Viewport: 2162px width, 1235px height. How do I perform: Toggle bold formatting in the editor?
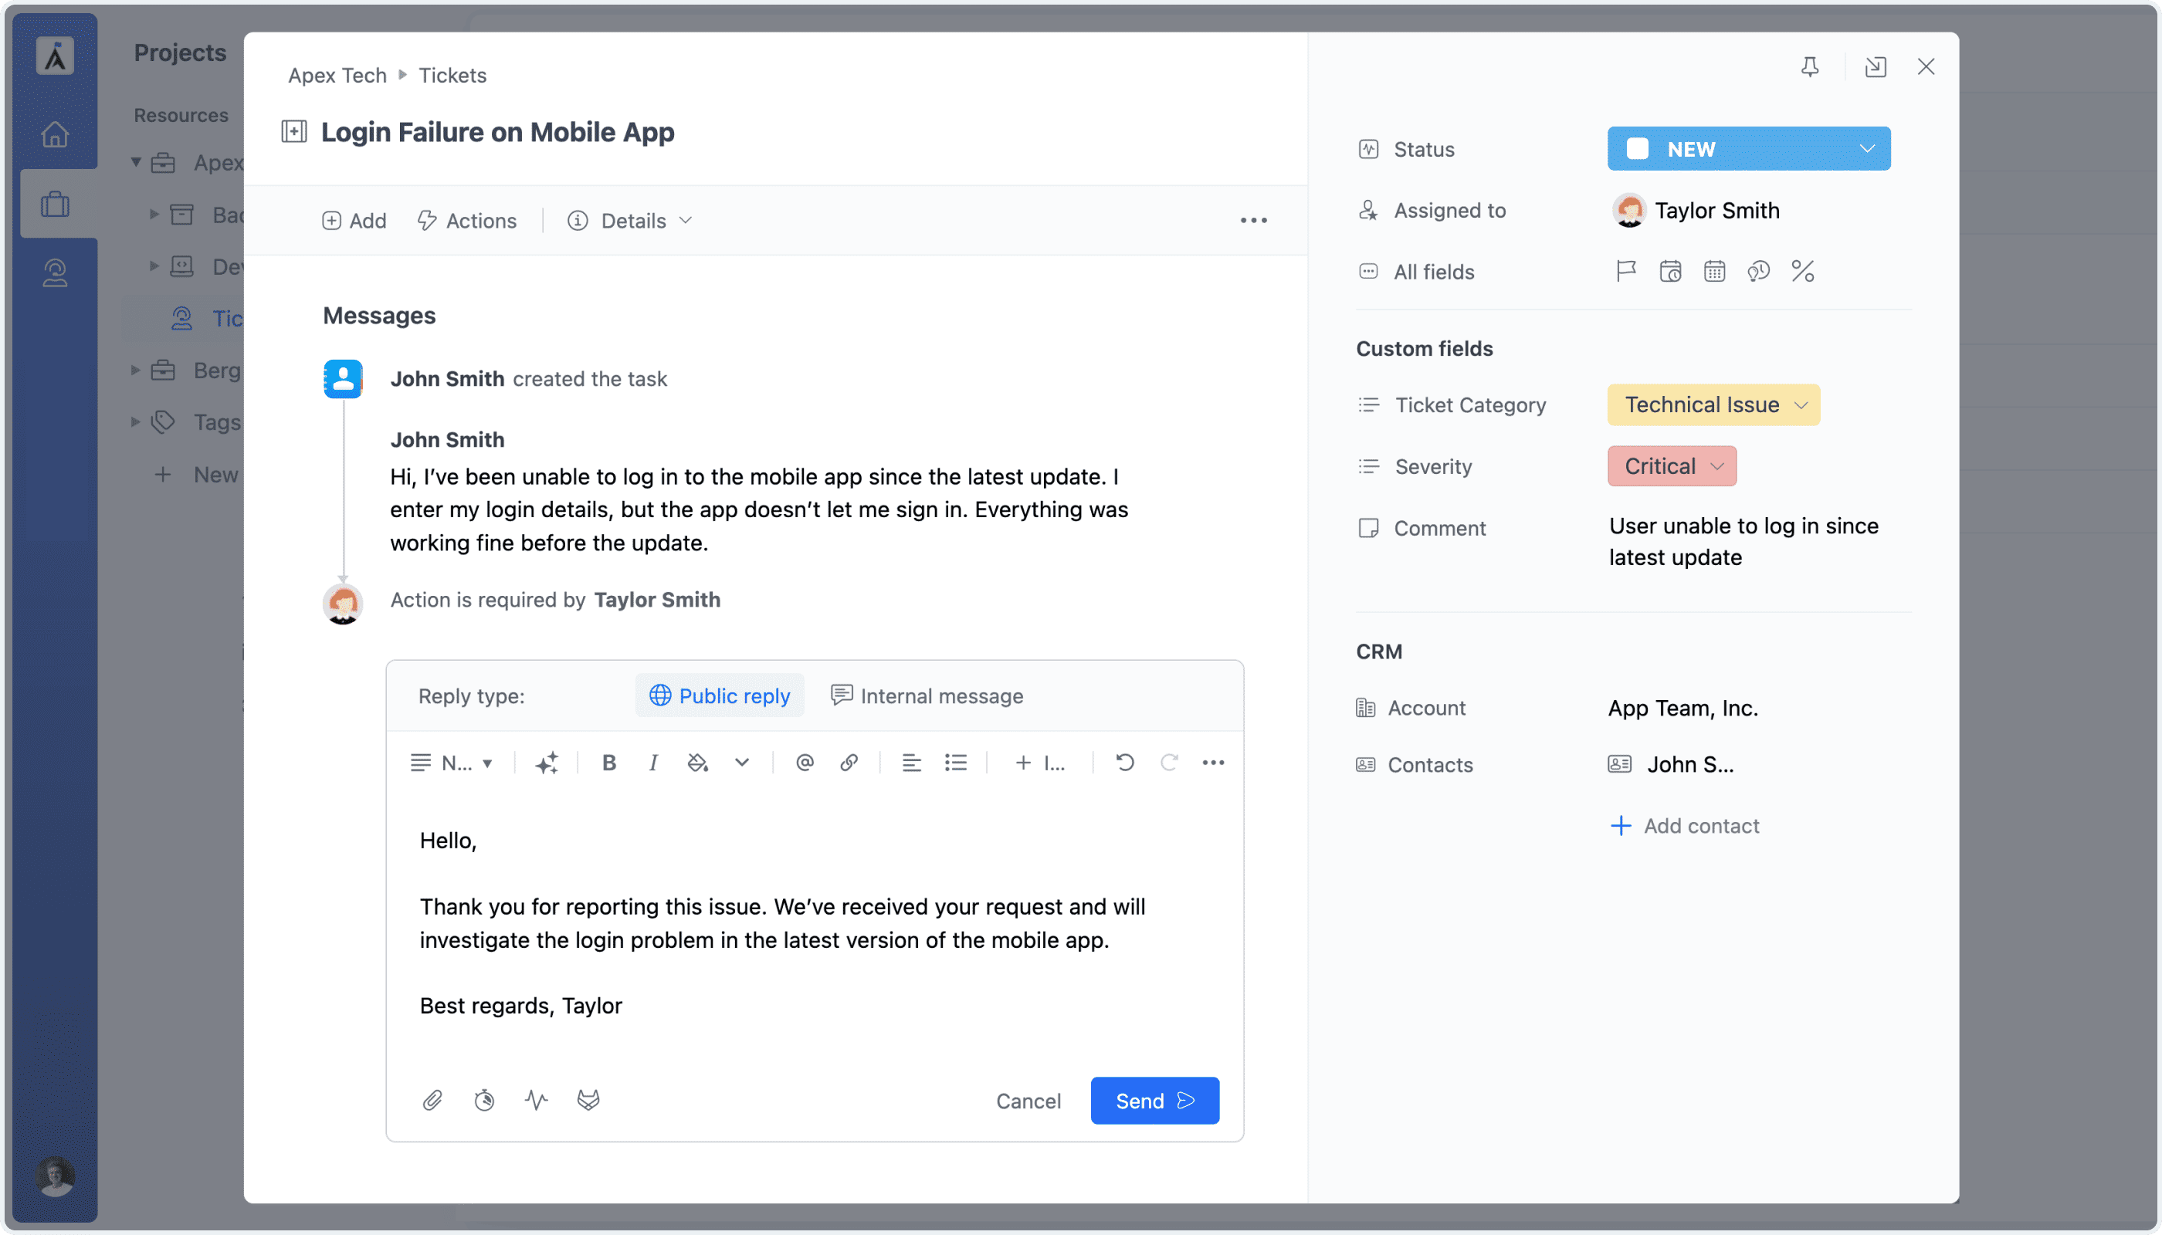pyautogui.click(x=609, y=763)
